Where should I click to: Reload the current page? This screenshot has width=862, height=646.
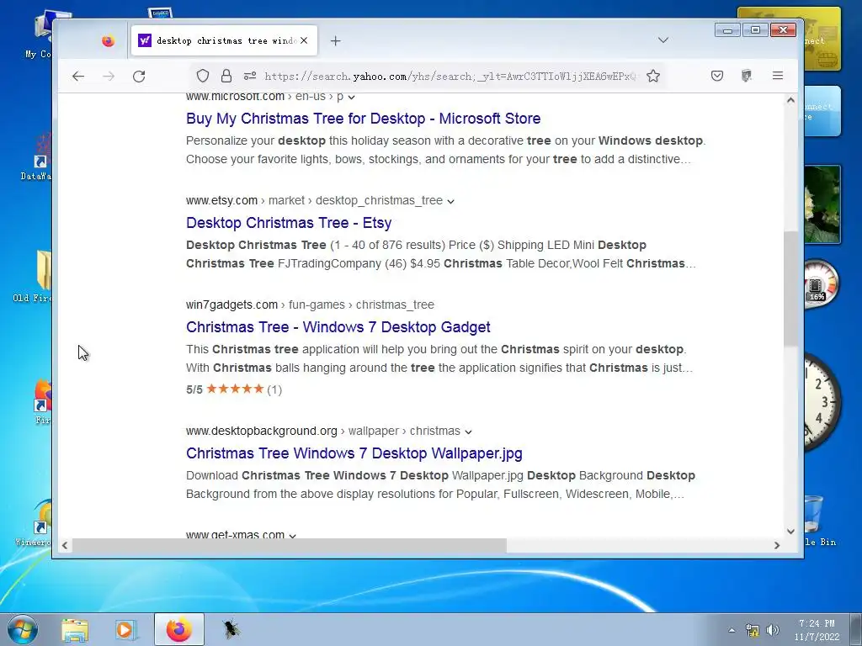(x=139, y=77)
